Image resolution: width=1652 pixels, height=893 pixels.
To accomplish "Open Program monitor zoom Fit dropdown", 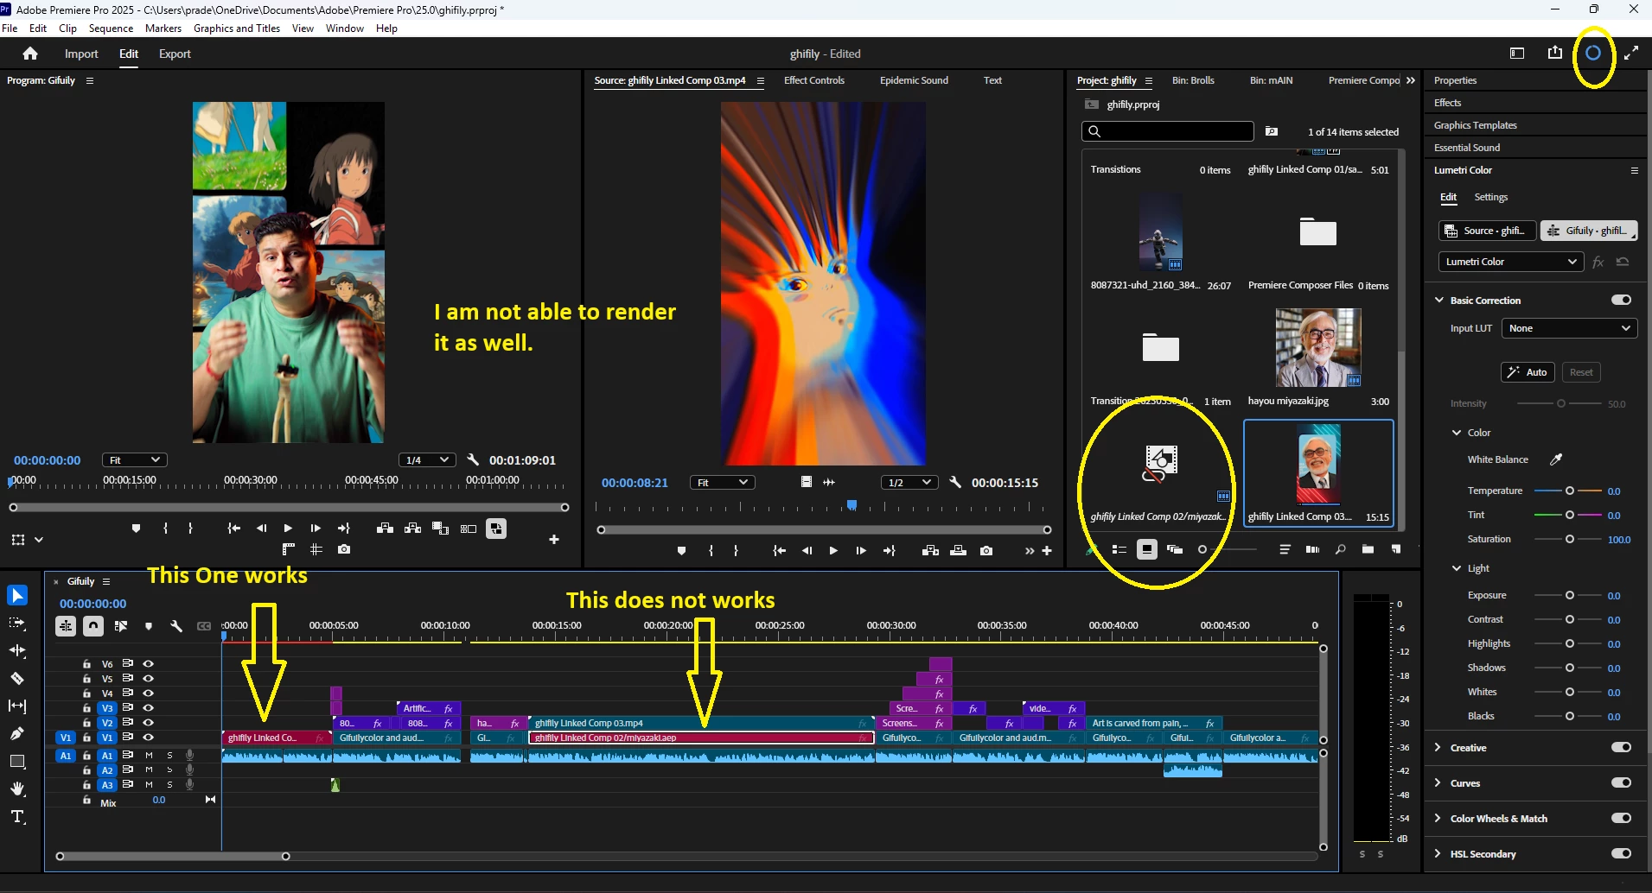I will 135,460.
